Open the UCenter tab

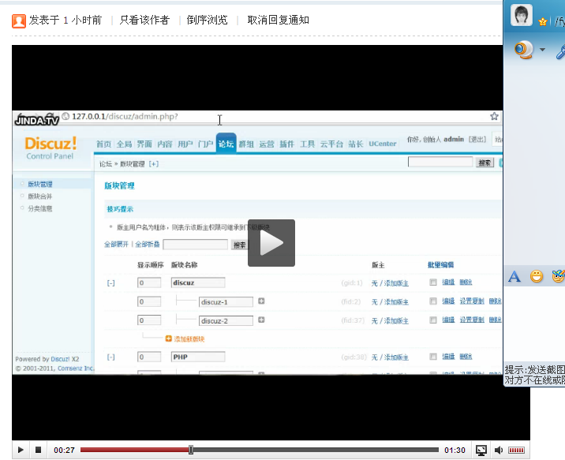382,144
